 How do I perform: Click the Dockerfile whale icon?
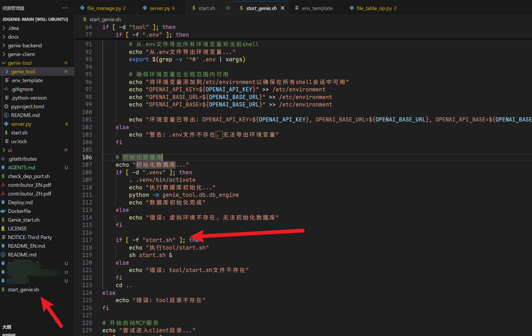[x=3, y=211]
